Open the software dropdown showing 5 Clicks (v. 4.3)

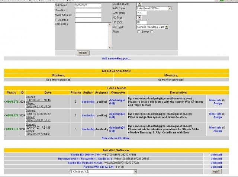point(103,171)
